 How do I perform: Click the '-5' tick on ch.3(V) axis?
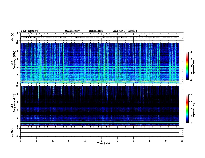pyautogui.click(x=17, y=137)
